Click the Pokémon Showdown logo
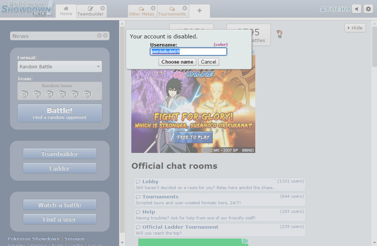The width and height of the screenshot is (377, 246). (27, 8)
